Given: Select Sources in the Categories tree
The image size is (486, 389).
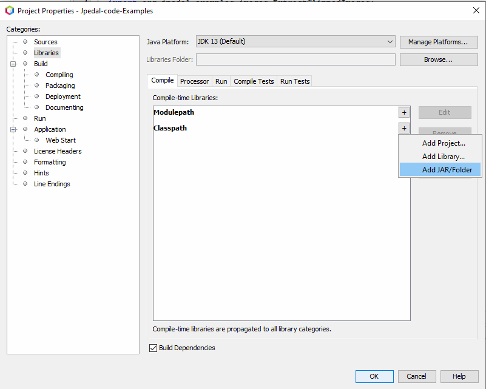Looking at the screenshot, I should [x=46, y=42].
